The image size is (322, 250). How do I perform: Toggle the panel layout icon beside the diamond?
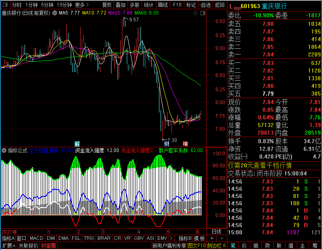[203, 13]
